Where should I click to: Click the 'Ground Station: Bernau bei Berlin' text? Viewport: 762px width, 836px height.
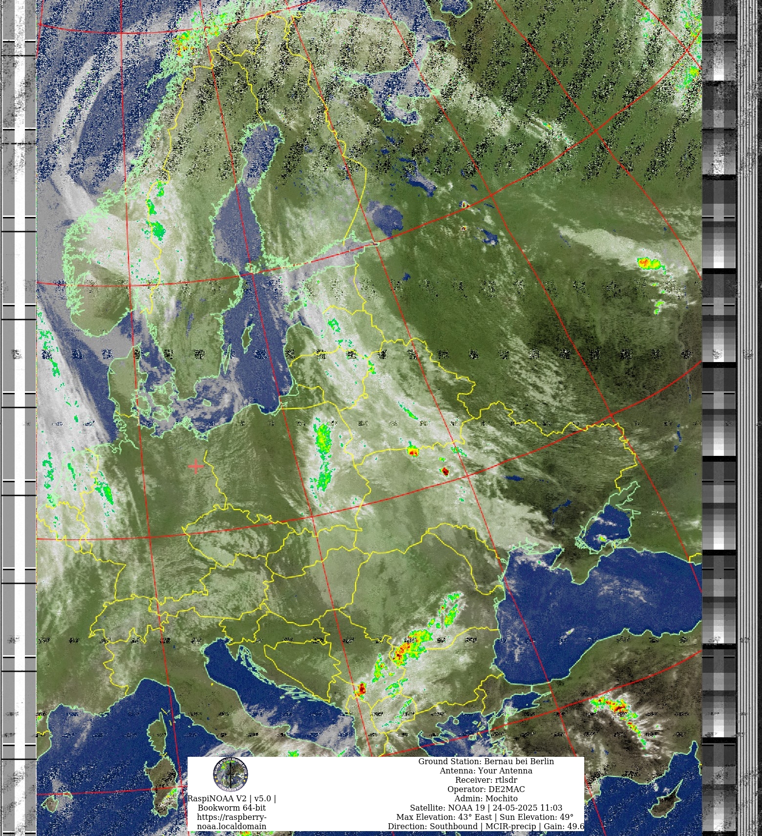click(486, 761)
